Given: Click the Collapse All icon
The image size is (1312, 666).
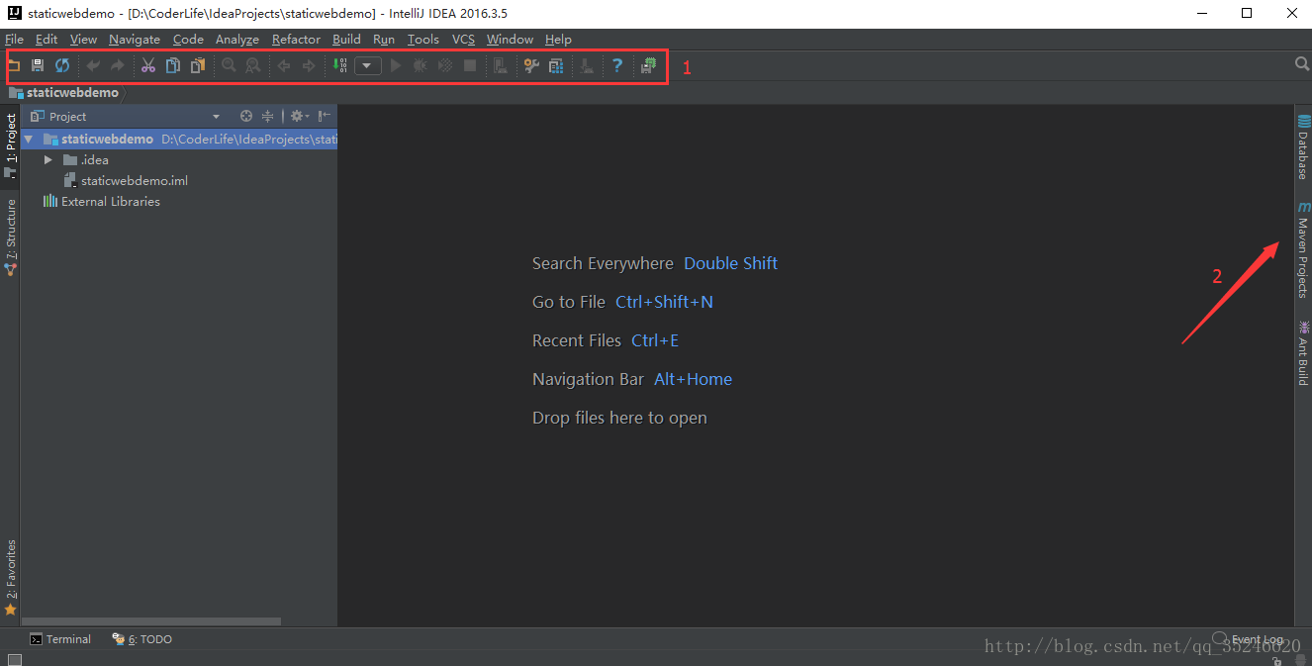Looking at the screenshot, I should [x=267, y=116].
